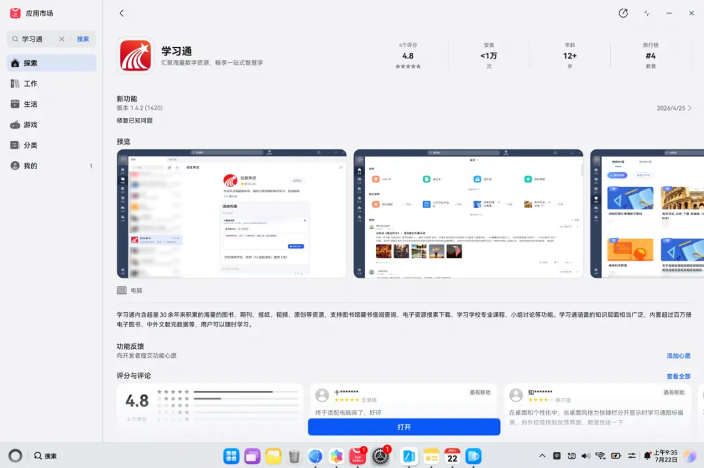Open App Gallery icon in dock
Screen dimensions: 704x468
click(358, 456)
